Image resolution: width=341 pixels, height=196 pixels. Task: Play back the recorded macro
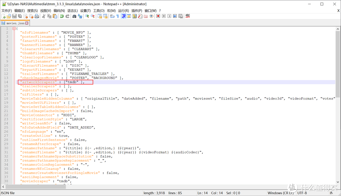pyautogui.click(x=169, y=16)
